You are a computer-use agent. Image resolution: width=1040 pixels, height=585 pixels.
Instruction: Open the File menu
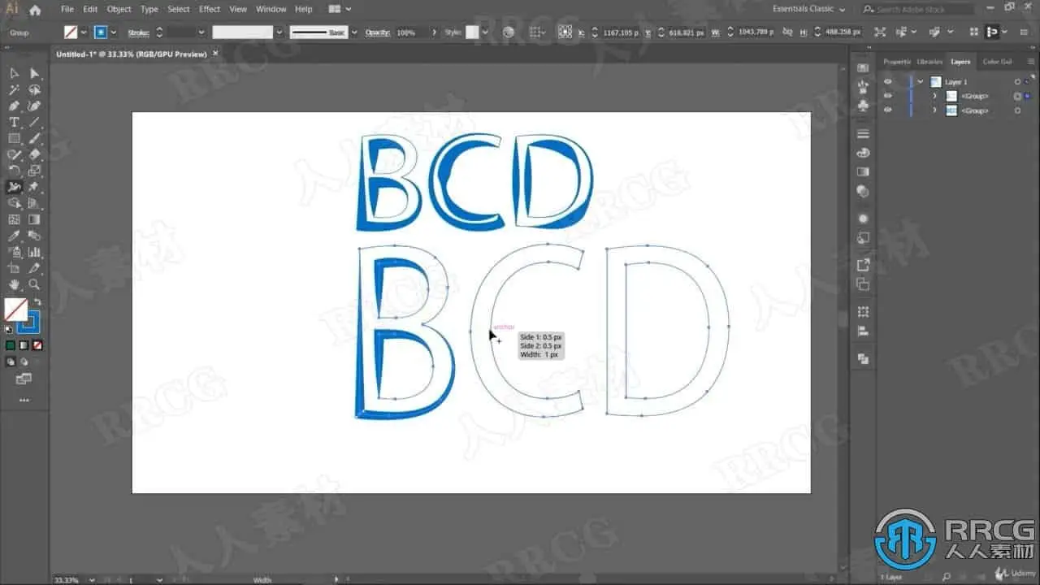tap(67, 9)
